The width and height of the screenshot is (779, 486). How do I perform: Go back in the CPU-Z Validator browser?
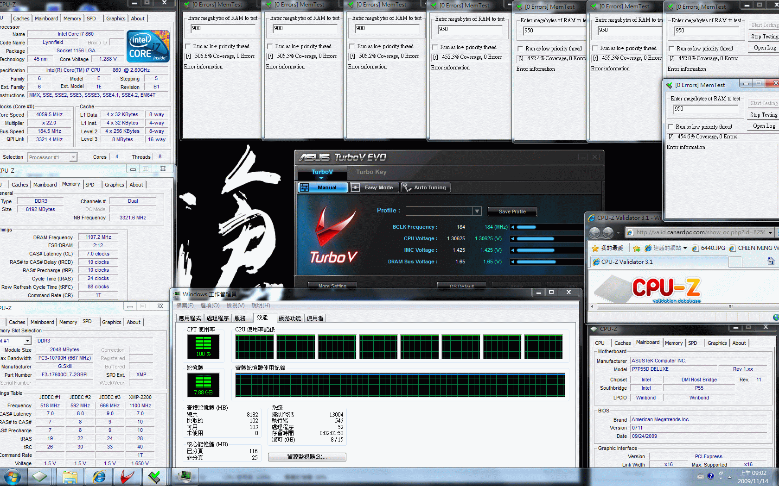[x=595, y=232]
